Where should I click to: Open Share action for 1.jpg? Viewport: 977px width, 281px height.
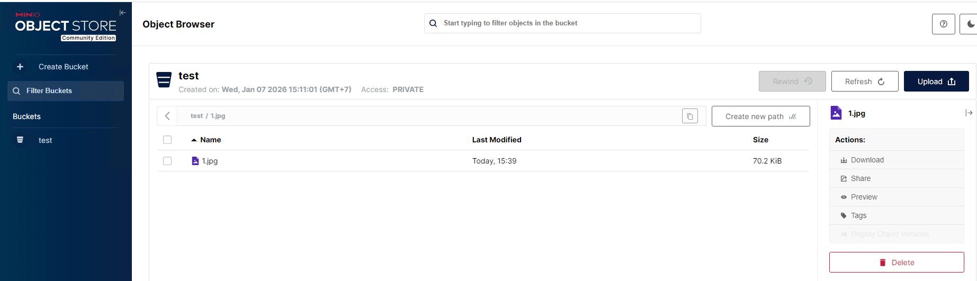pos(860,178)
